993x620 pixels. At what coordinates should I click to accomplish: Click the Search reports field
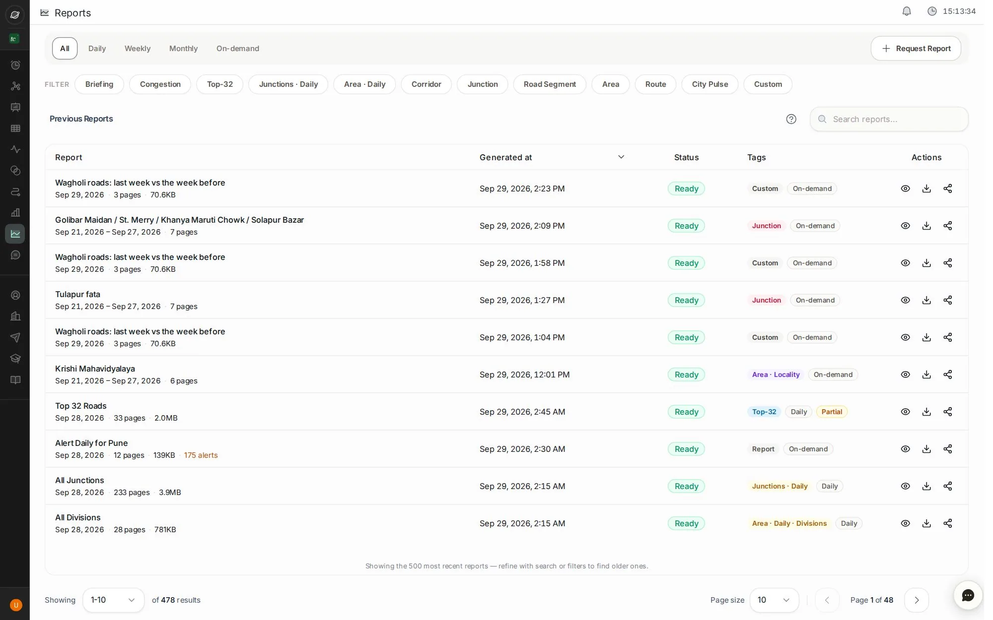tap(889, 119)
